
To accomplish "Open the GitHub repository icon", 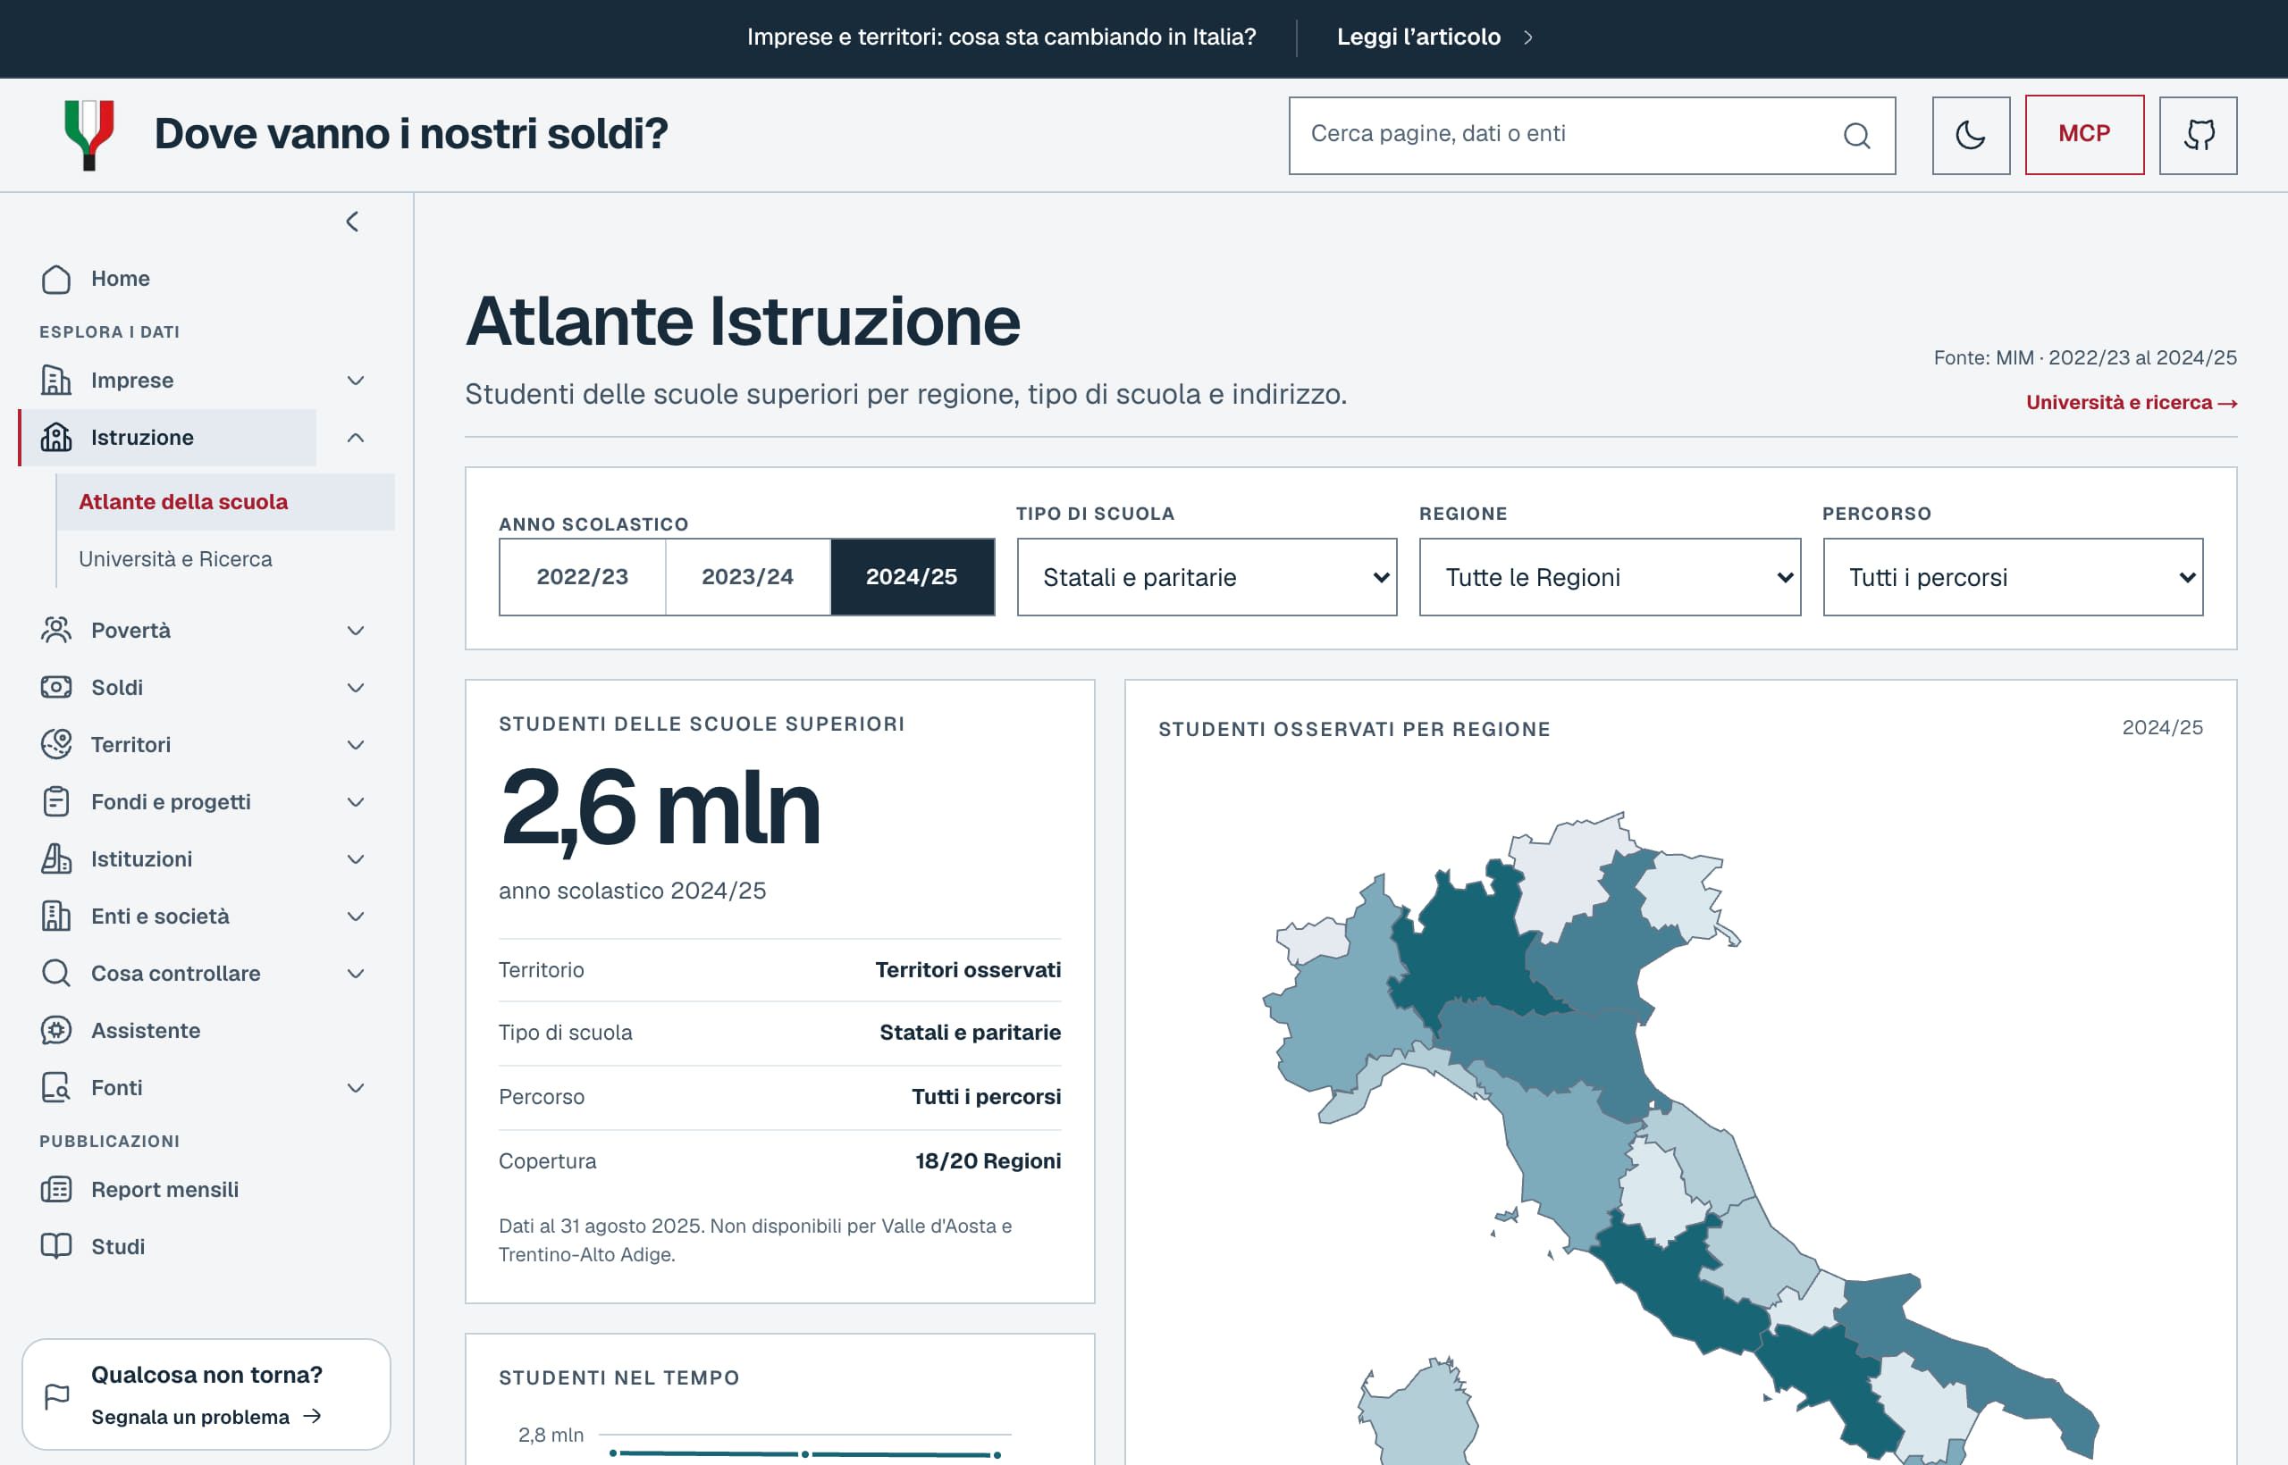I will (2198, 135).
